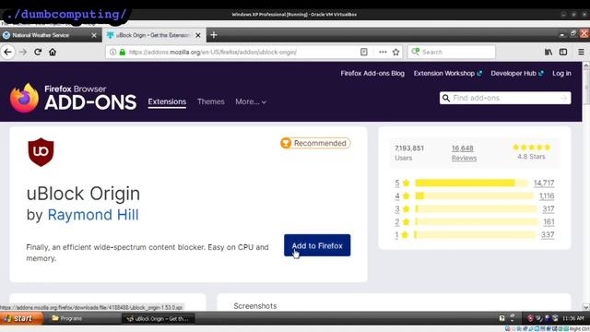Viewport: 590px width, 332px height.
Task: Click the magnifier icon in Find add-ons
Action: point(446,99)
